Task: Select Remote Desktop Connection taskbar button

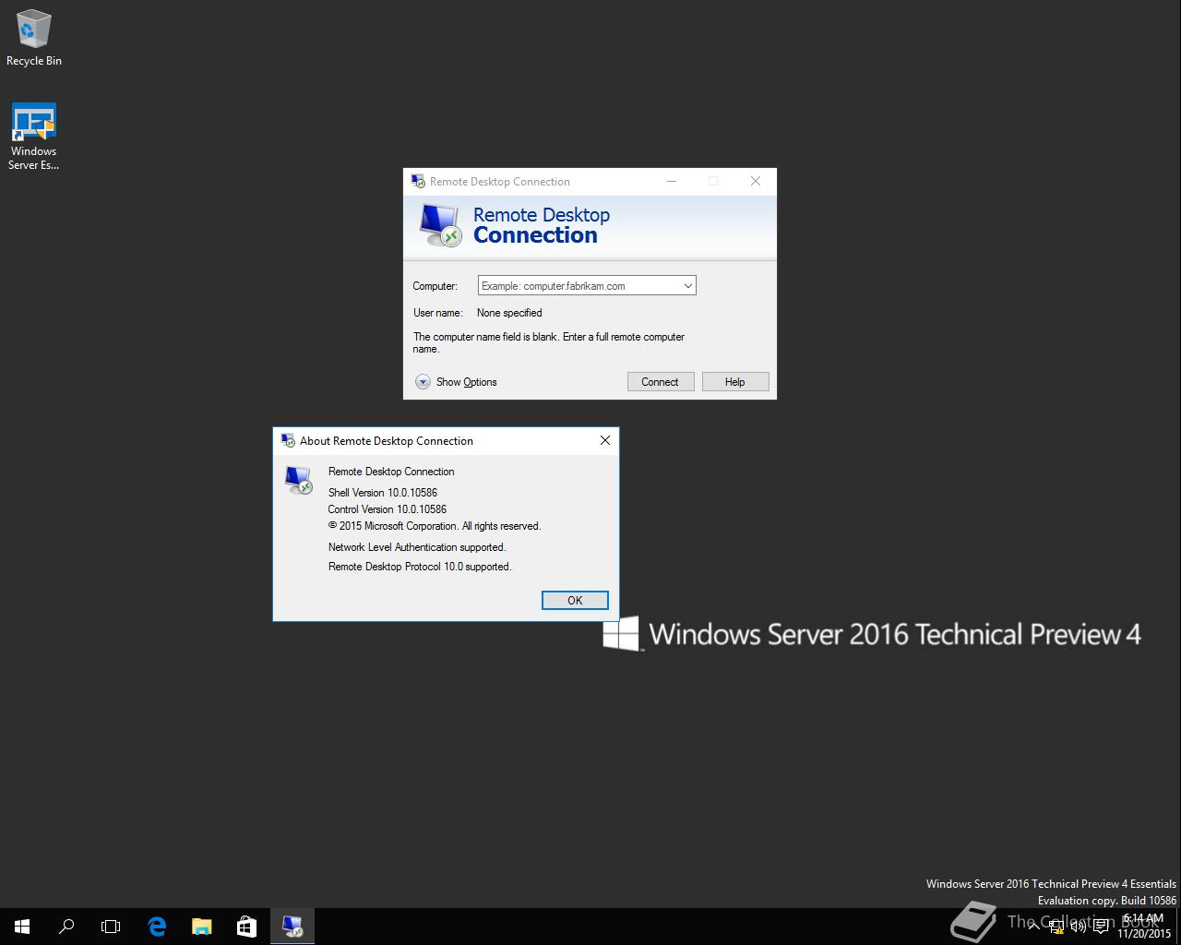Action: click(x=292, y=927)
